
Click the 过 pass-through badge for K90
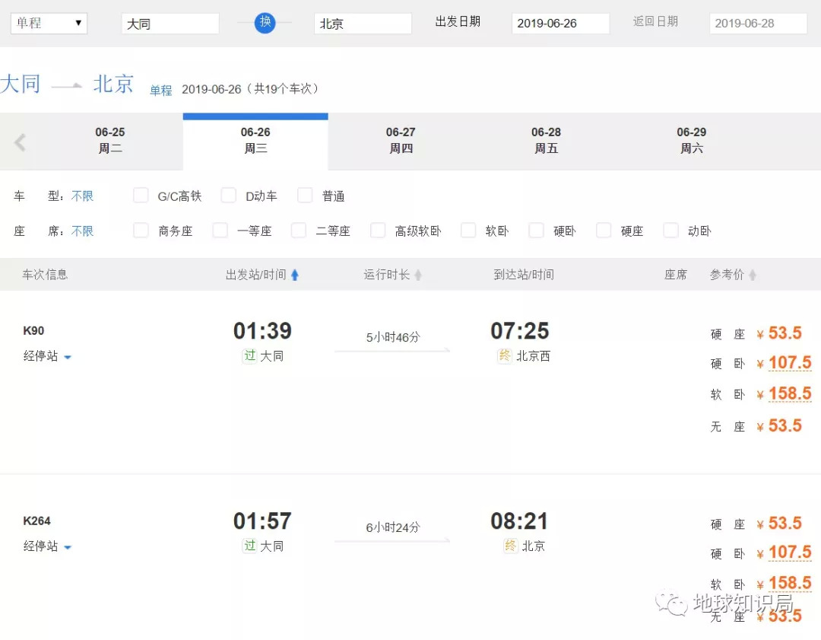click(x=250, y=355)
